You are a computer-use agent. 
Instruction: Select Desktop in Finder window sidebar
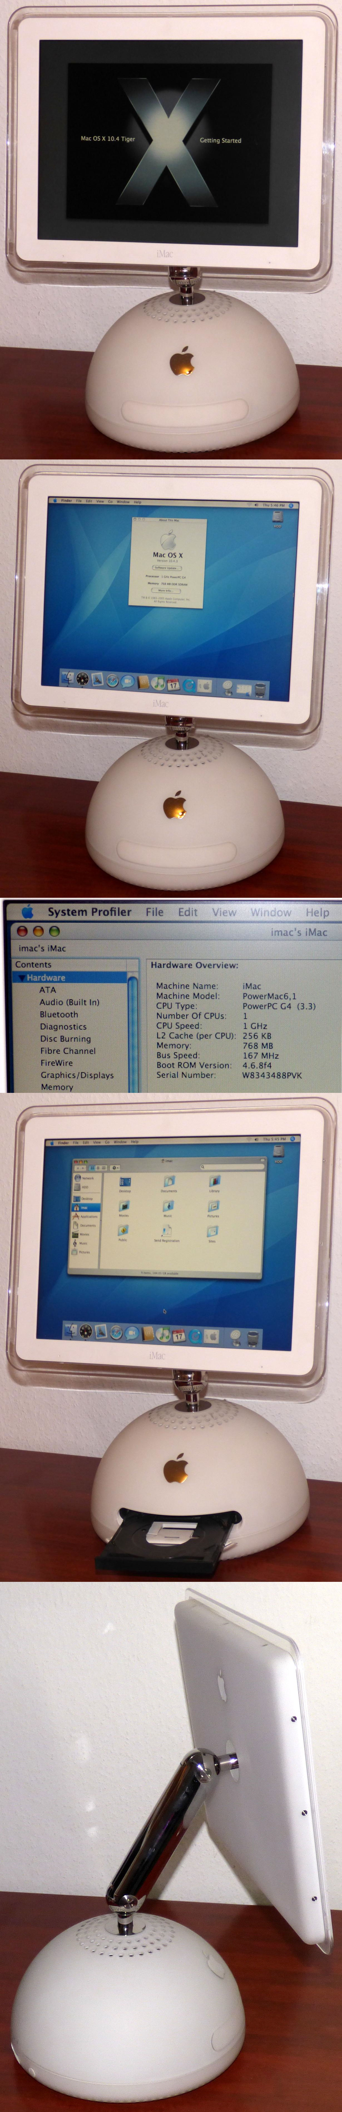tap(83, 1199)
